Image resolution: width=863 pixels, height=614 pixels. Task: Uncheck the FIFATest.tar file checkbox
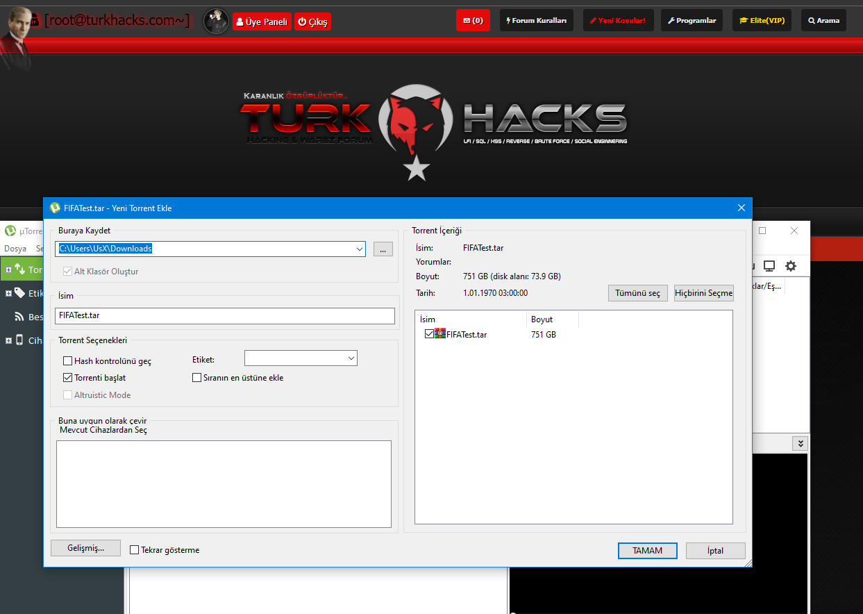pos(429,334)
